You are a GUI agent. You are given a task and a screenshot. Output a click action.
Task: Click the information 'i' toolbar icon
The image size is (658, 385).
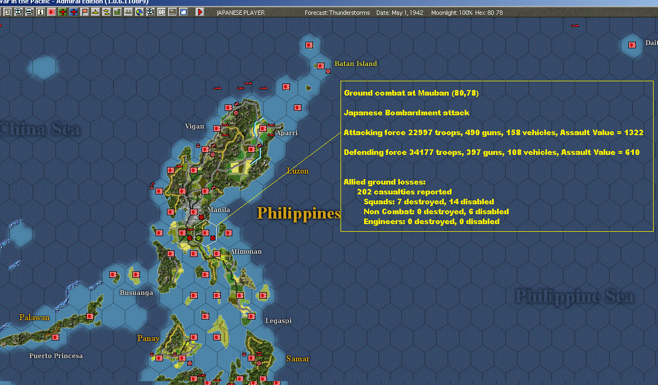[x=40, y=12]
